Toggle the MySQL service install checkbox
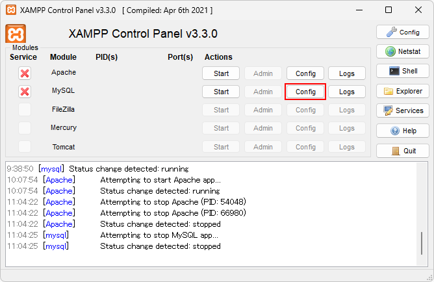 (x=25, y=92)
